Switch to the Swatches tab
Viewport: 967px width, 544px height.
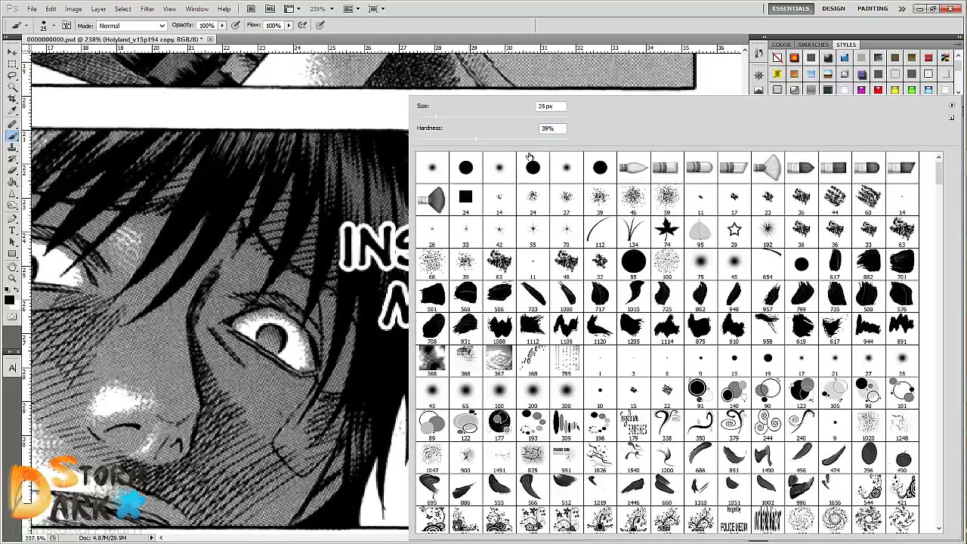[x=814, y=45]
